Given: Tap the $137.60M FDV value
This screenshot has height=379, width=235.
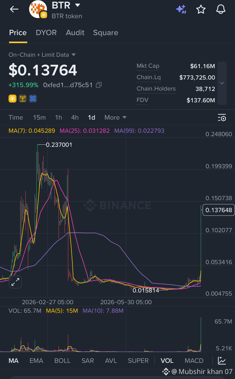Looking at the screenshot, I should pos(201,100).
